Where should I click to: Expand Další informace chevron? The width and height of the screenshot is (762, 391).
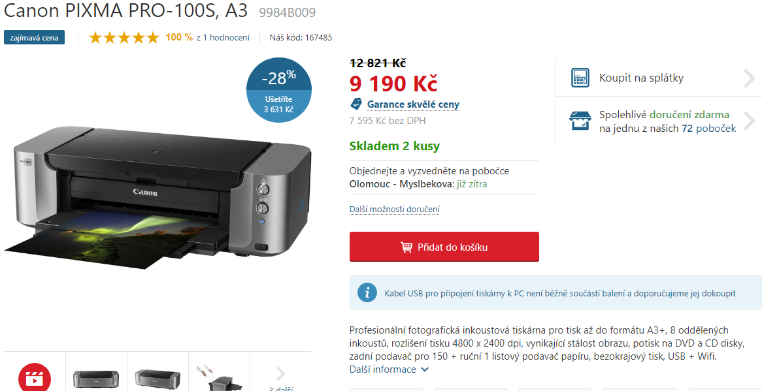425,369
